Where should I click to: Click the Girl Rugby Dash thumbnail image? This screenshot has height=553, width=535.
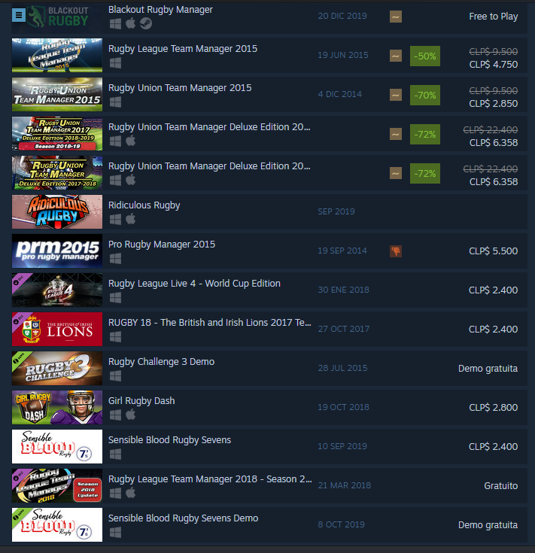tap(57, 407)
